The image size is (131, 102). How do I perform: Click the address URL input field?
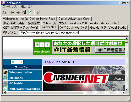pos(74,33)
